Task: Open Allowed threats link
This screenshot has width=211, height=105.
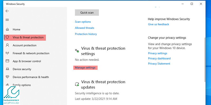Action: (x=84, y=28)
